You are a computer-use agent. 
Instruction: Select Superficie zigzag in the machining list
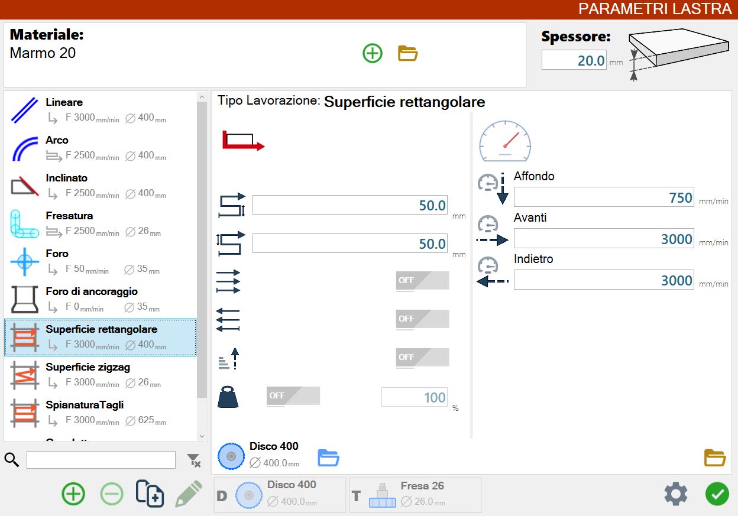101,375
